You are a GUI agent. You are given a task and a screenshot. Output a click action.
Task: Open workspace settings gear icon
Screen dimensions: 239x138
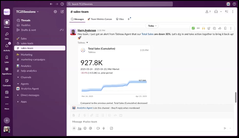[x=55, y=11]
